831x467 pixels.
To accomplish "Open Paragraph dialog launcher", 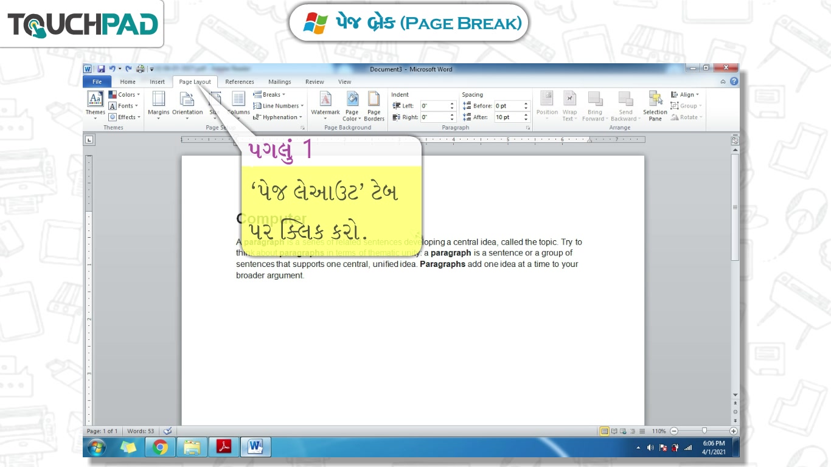I will (x=528, y=128).
